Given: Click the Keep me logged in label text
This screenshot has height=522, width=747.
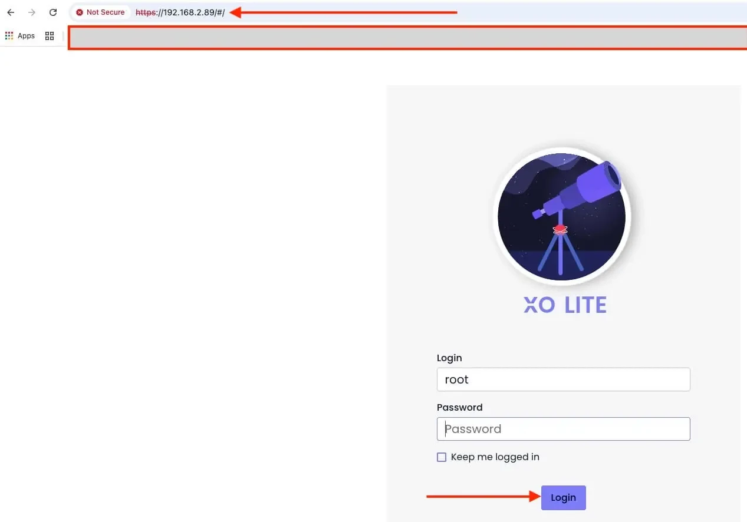Looking at the screenshot, I should (495, 457).
